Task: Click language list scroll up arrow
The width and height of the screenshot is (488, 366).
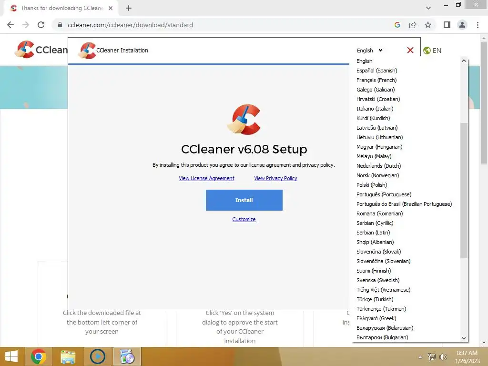Action: coord(464,61)
